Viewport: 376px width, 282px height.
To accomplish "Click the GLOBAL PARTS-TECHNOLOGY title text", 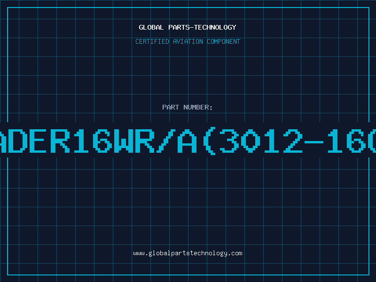I will (188, 27).
